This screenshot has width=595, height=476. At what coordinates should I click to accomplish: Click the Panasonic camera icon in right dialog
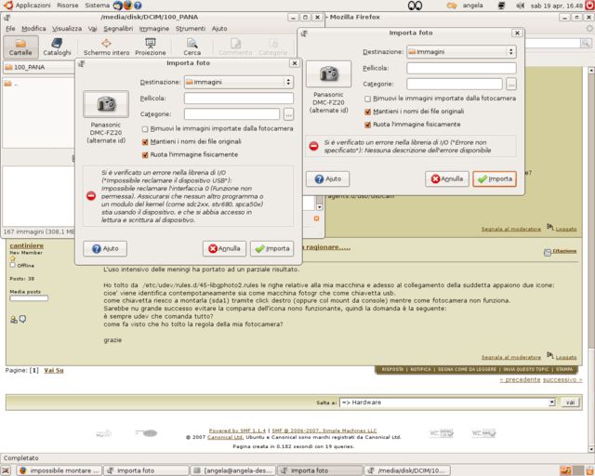coord(328,74)
